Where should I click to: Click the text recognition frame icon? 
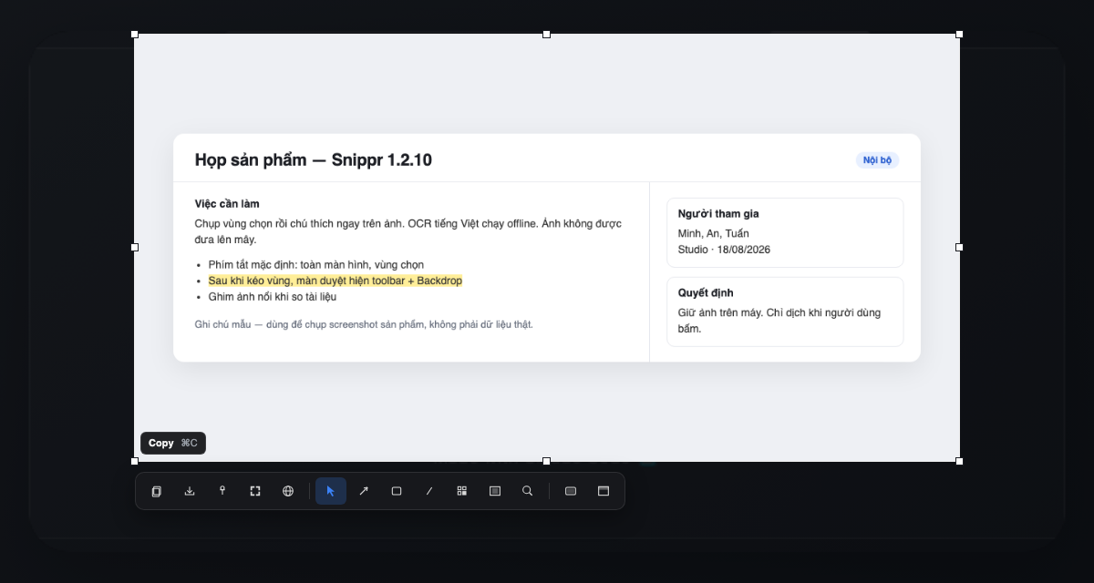tap(495, 491)
